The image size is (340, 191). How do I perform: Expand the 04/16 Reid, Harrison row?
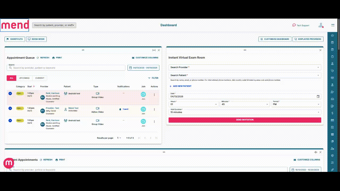[10, 120]
